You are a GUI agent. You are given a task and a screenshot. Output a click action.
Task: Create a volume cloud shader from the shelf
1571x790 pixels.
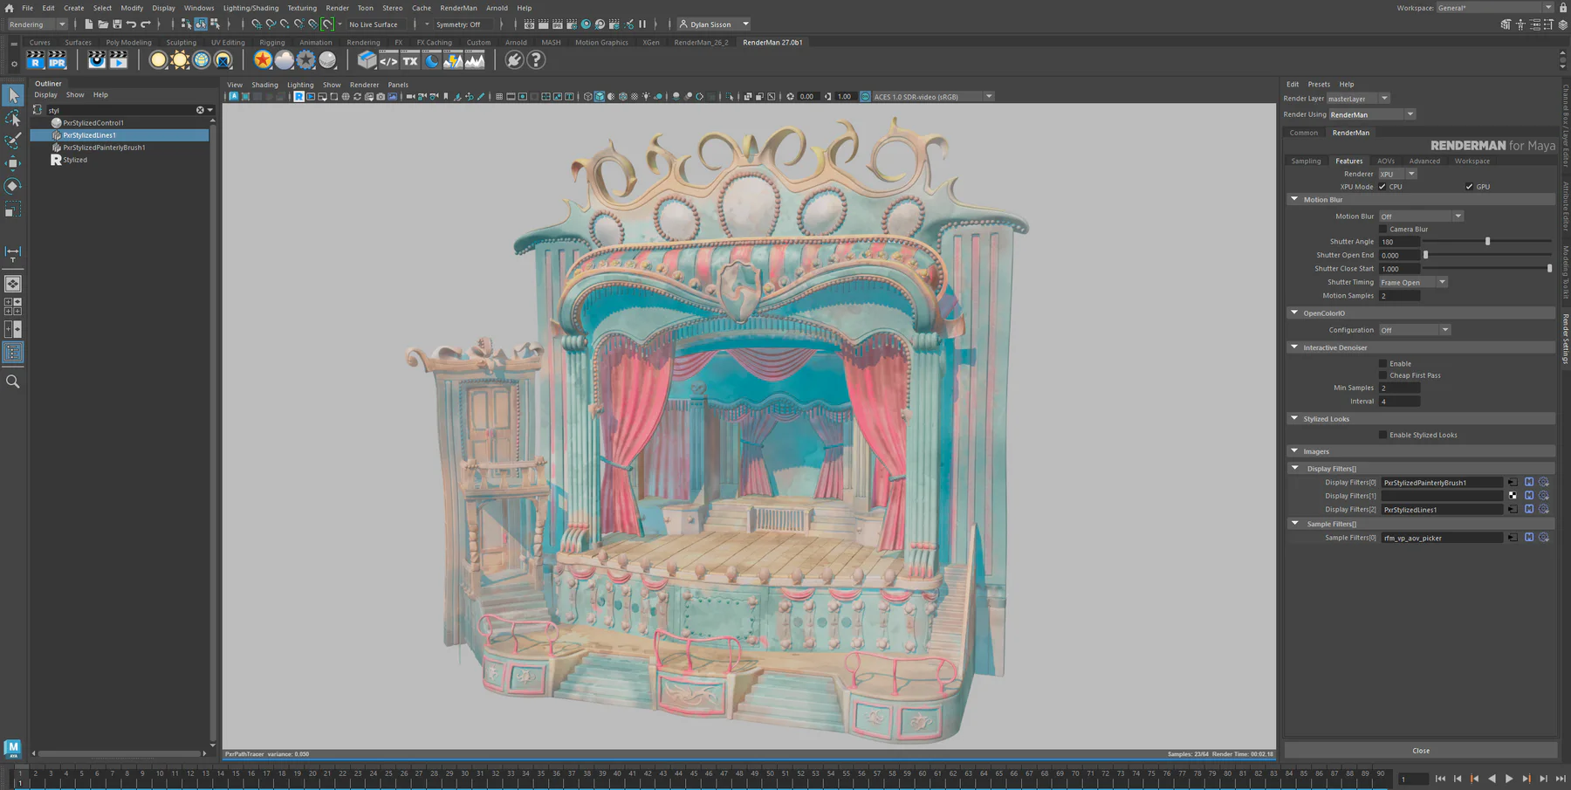click(x=285, y=59)
